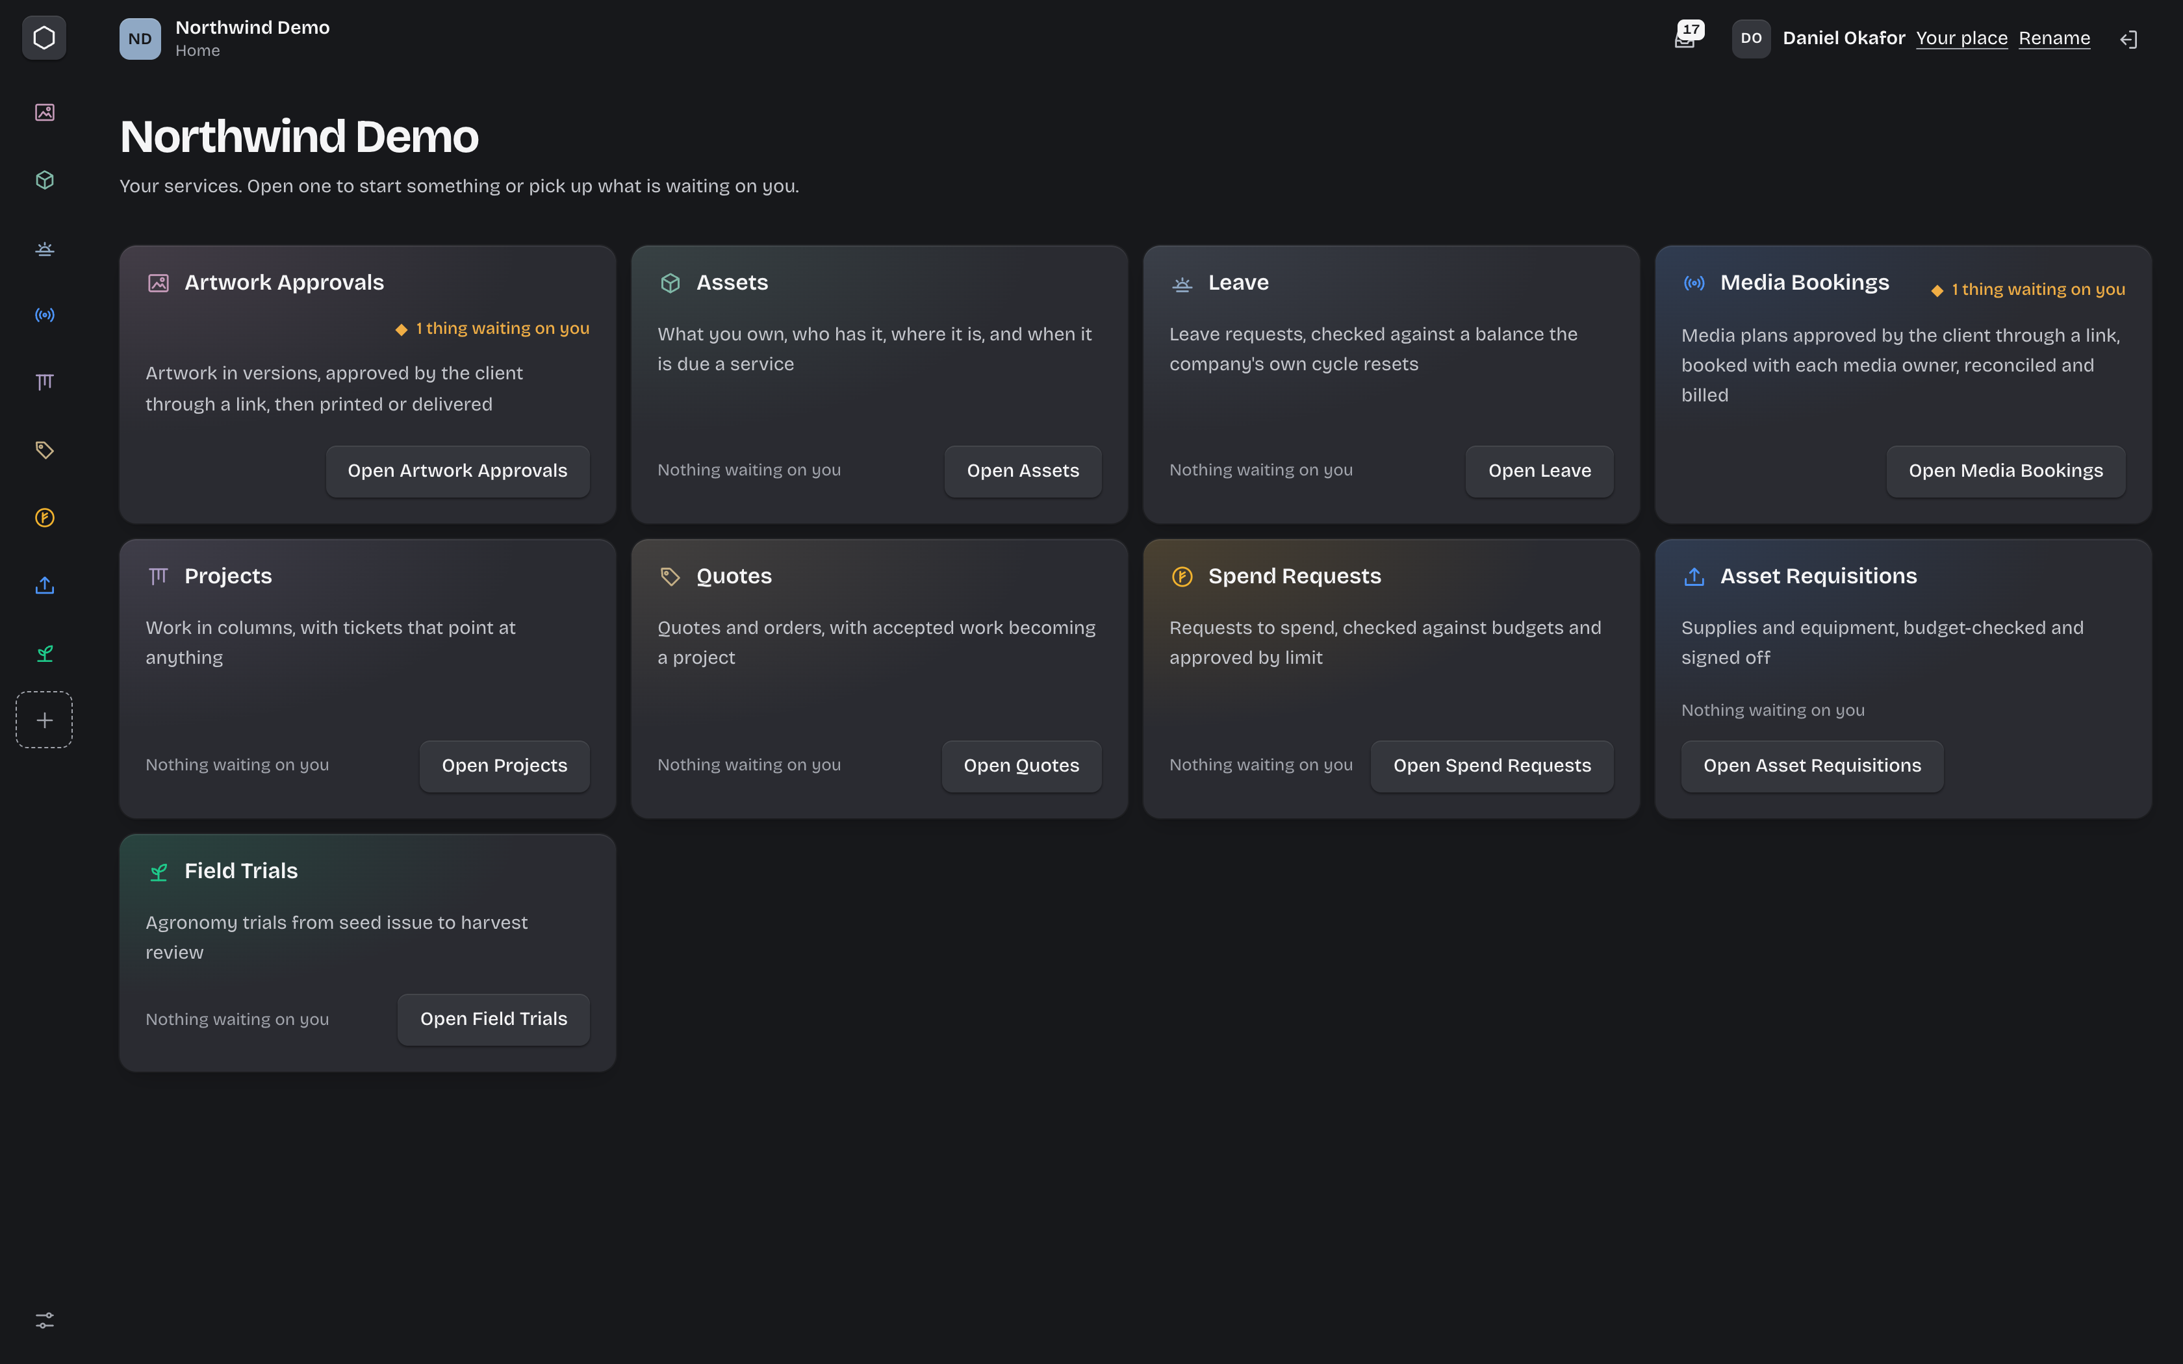Open Projects from sidebar columns icon

pyautogui.click(x=44, y=383)
